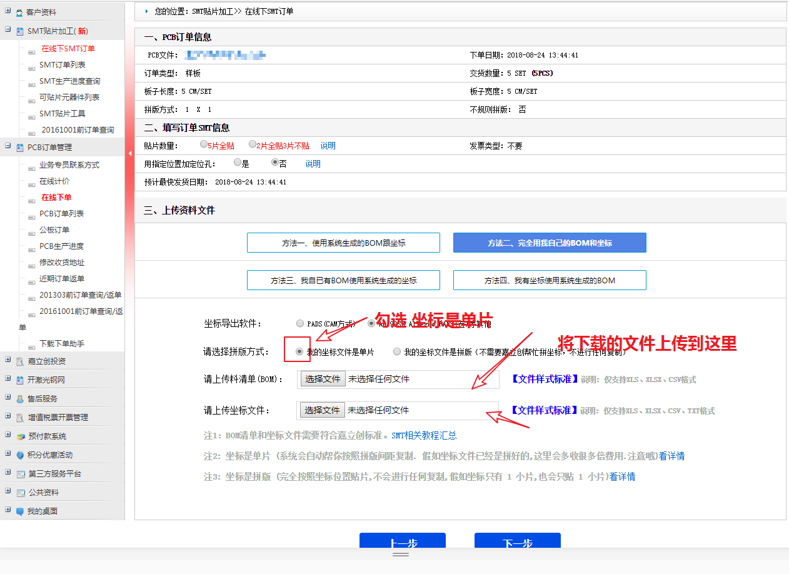Select 我的坐标文件是单片 radio button
The width and height of the screenshot is (789, 574).
(299, 351)
